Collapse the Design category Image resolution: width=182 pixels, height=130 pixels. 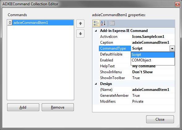96,84
